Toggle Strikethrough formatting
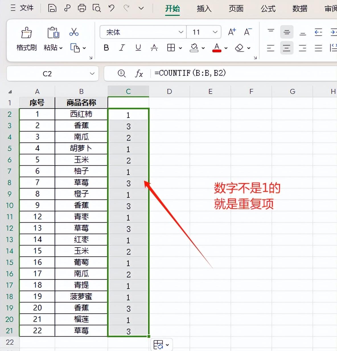The image size is (337, 351). tap(154, 48)
